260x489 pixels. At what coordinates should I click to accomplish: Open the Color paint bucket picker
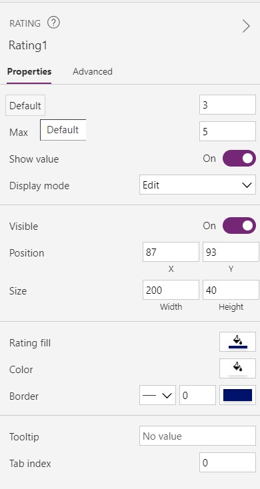point(237,368)
